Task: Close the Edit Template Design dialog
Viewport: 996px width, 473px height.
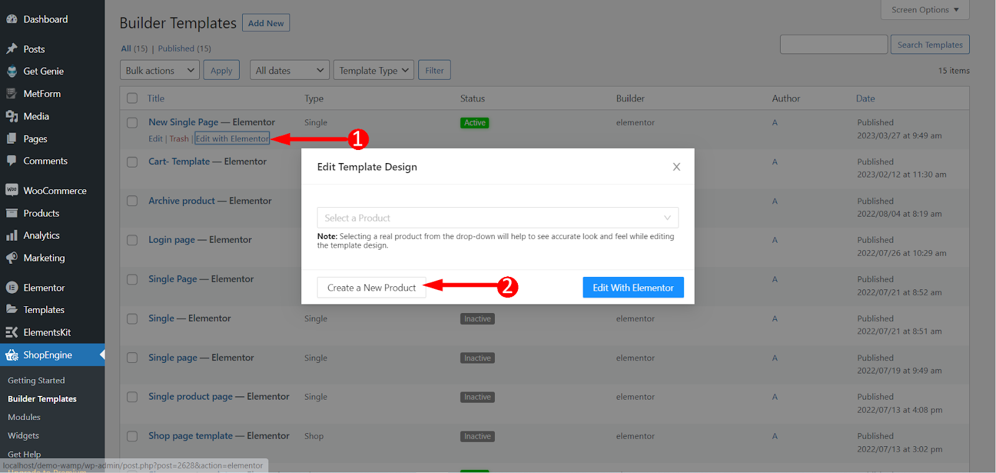Action: coord(677,167)
